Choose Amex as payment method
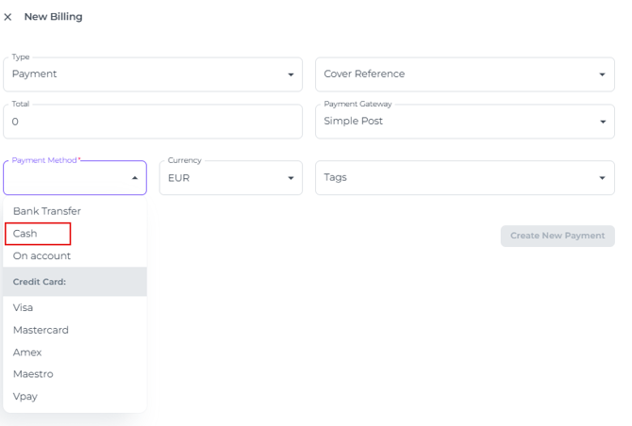The image size is (632, 426). pos(27,352)
